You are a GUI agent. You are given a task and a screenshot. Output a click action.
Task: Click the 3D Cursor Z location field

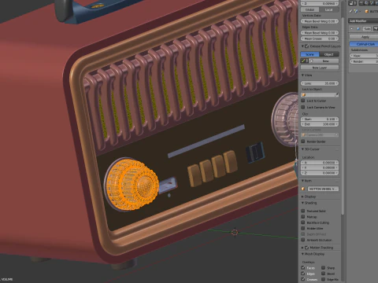[x=320, y=173]
